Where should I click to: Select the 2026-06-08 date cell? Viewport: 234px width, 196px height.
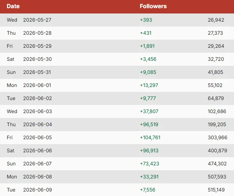(38, 177)
